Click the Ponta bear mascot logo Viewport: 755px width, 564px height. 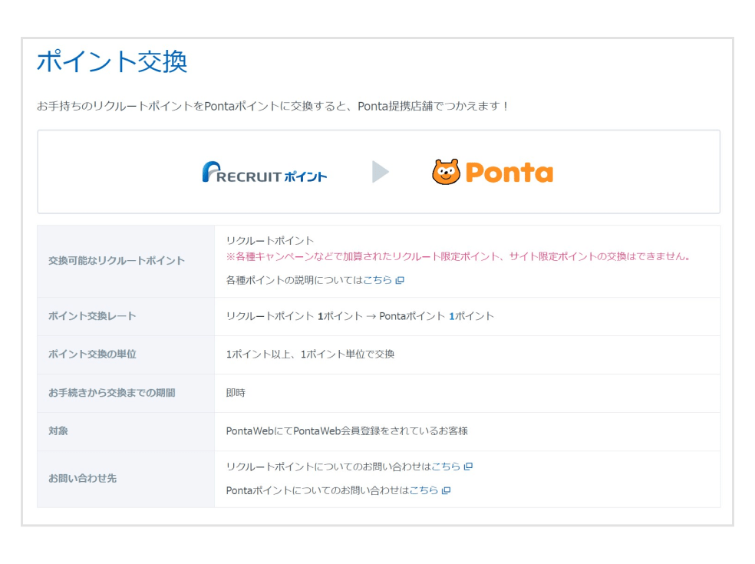[x=446, y=172]
